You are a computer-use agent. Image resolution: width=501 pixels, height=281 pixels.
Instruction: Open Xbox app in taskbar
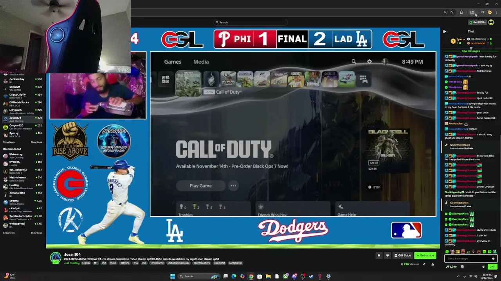(x=285, y=276)
